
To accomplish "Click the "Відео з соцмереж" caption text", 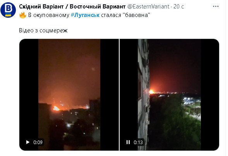I will tap(43, 30).
